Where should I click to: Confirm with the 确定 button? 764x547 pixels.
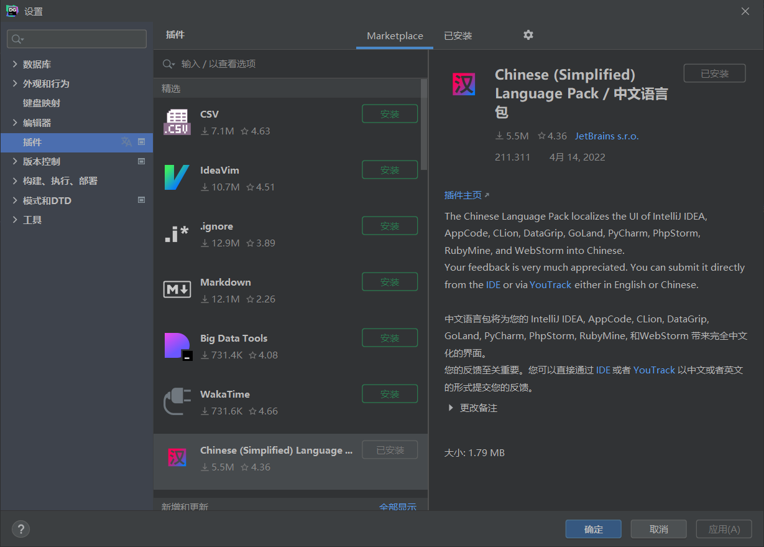[593, 529]
